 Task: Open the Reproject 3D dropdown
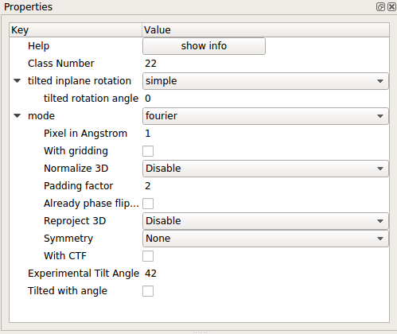coord(266,221)
